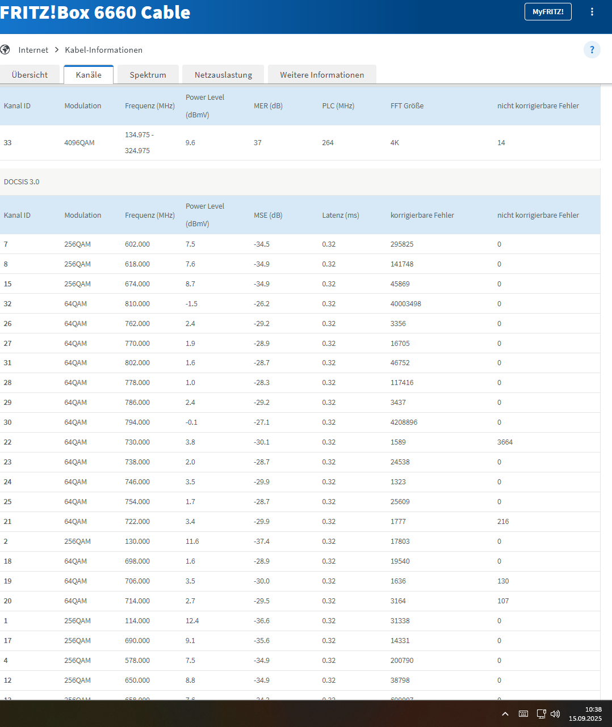Click Kanal ID 33 cell
Screen dimensions: 612x727
(x=7, y=143)
